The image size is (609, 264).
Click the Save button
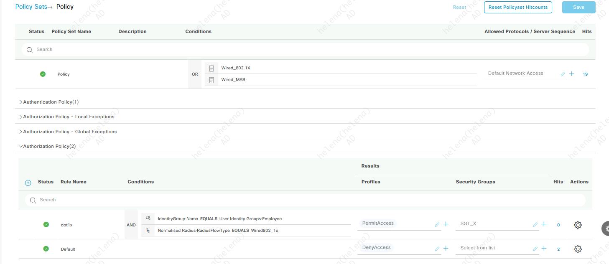tap(578, 7)
